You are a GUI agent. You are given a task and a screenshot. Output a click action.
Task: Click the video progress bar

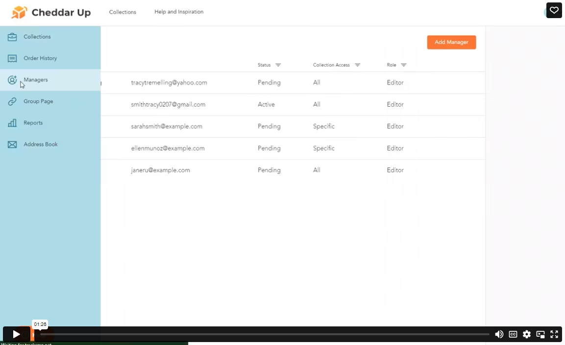pyautogui.click(x=265, y=334)
